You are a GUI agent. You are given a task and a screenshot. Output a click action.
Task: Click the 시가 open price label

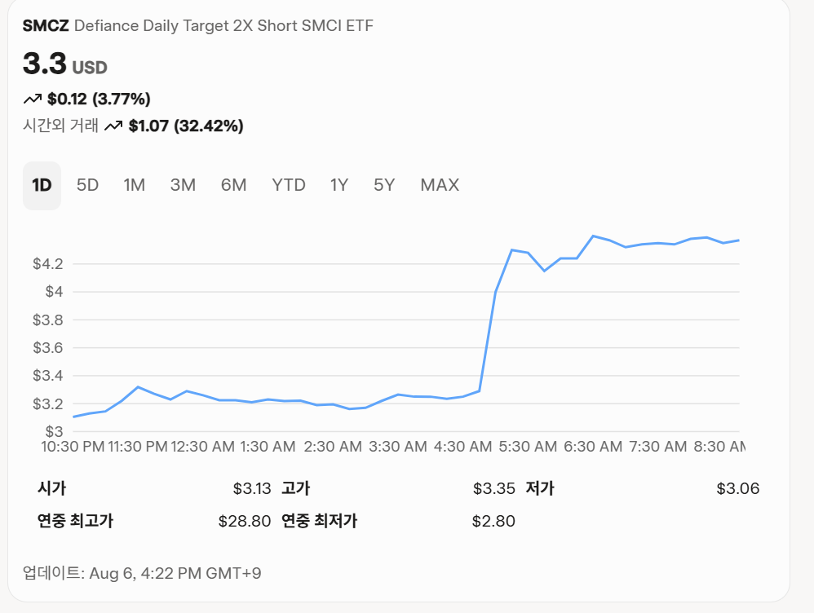click(52, 488)
